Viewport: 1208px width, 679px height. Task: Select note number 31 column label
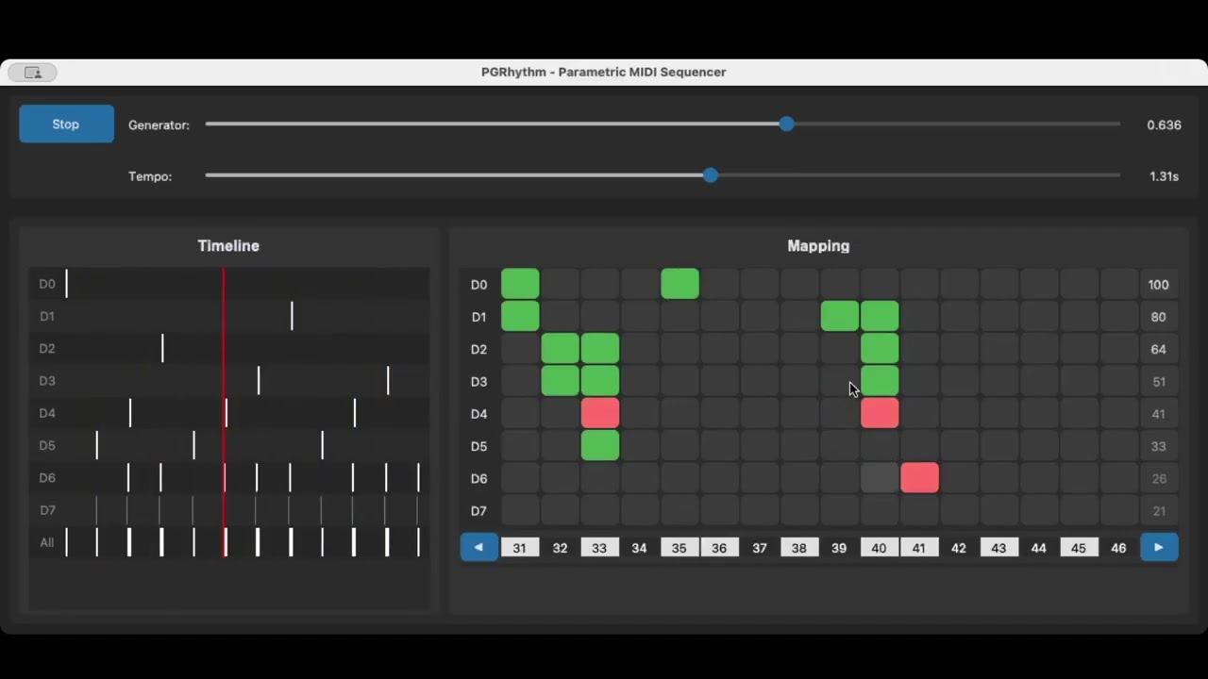520,548
